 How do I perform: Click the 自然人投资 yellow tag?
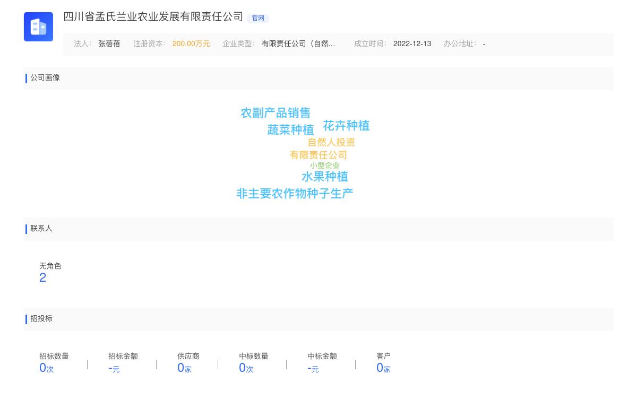pyautogui.click(x=331, y=143)
